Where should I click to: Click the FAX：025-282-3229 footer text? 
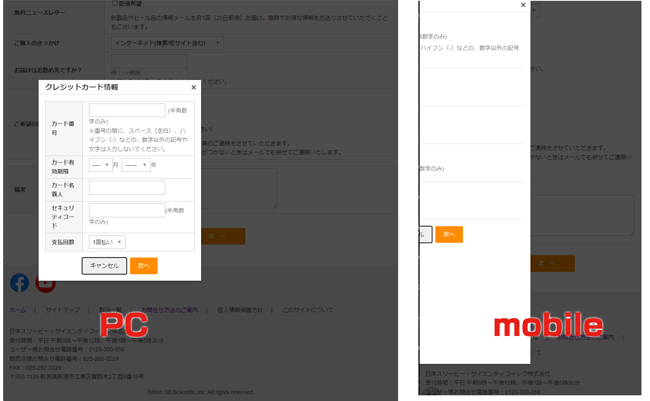coord(35,368)
